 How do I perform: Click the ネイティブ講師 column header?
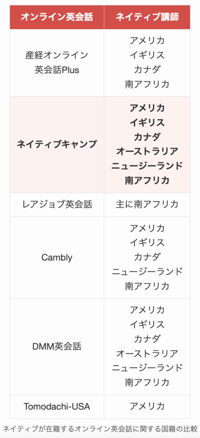pos(147,17)
